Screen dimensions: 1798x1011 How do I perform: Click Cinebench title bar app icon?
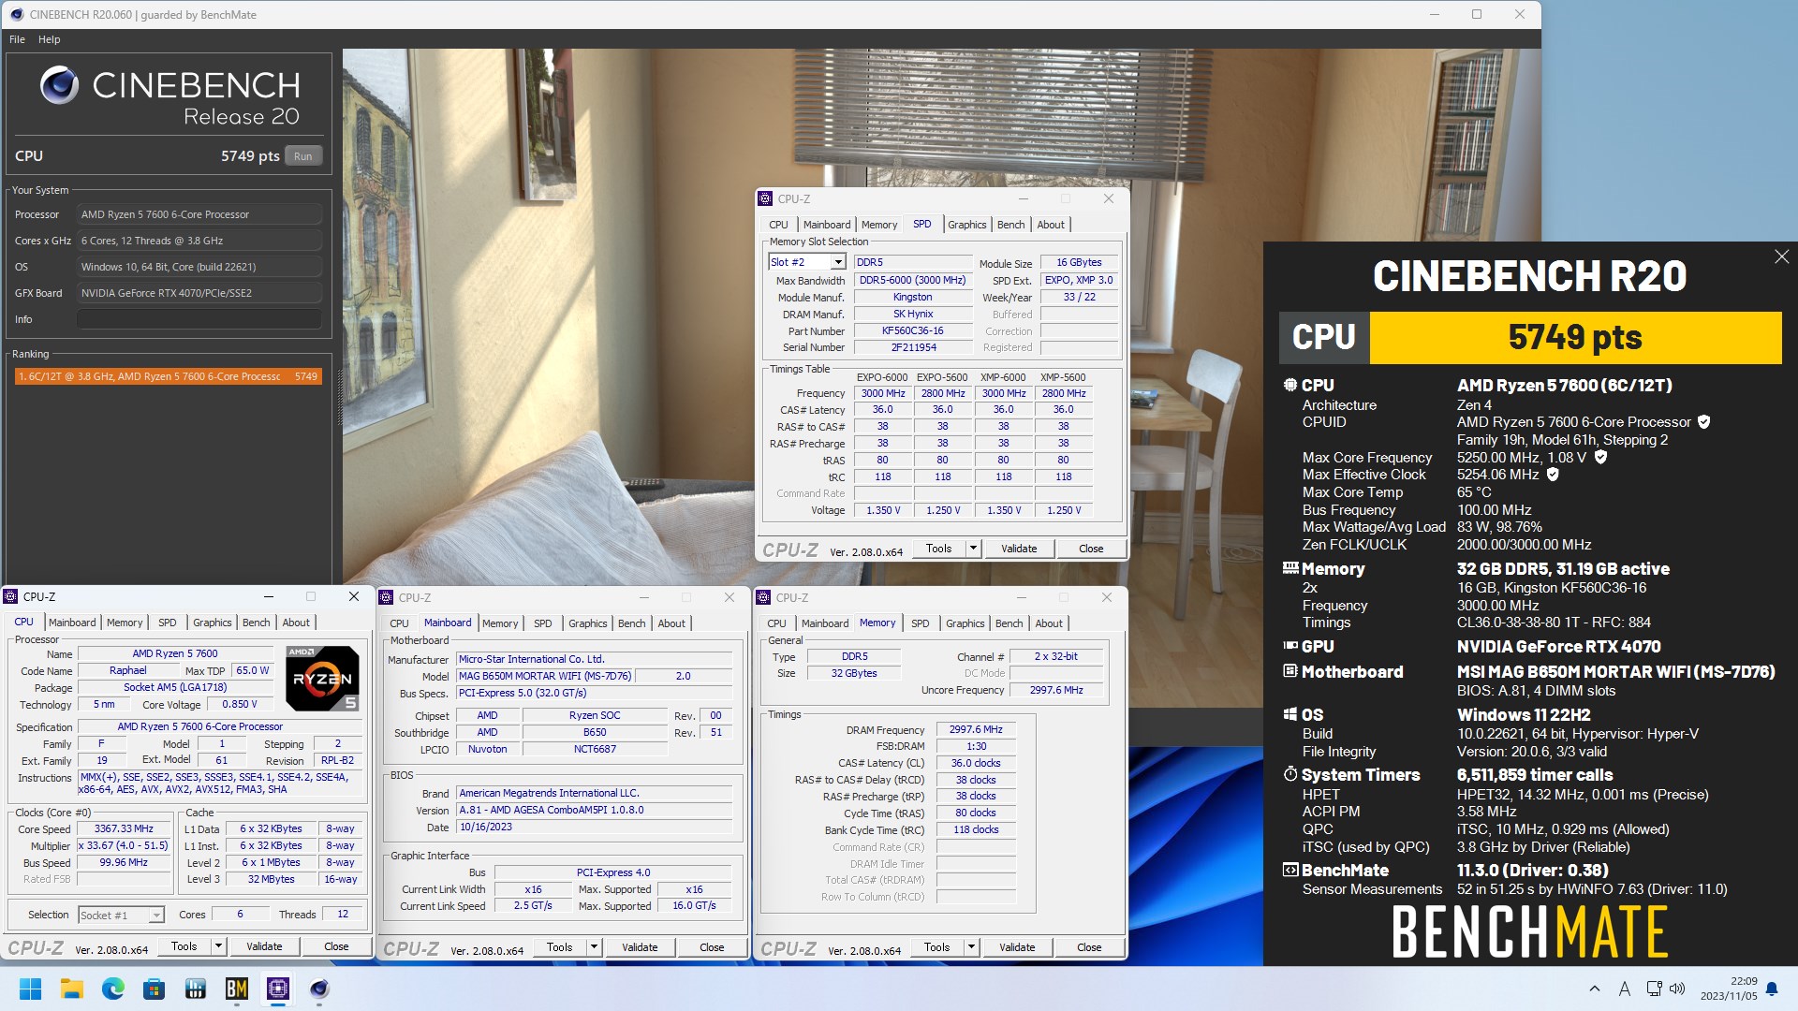coord(16,14)
